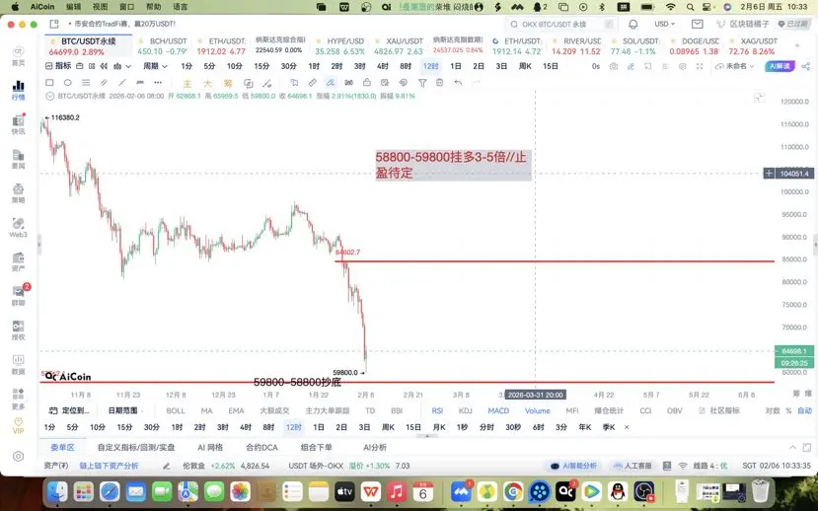
Task: Open the VIP sidebar icon
Action: pos(19,425)
